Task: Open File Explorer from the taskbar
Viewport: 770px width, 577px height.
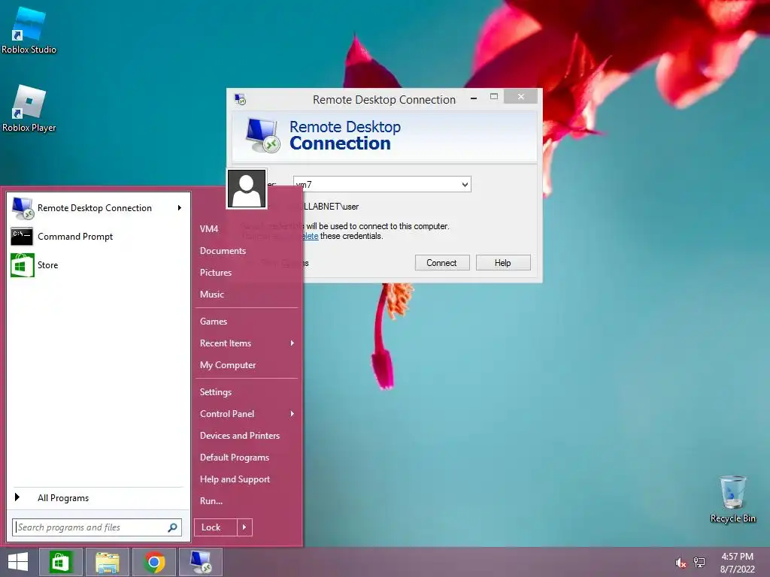Action: (x=108, y=562)
